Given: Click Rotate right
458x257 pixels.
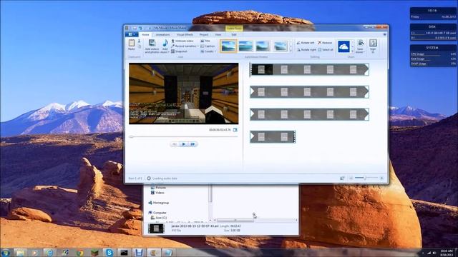Looking at the screenshot, I should tap(306, 50).
